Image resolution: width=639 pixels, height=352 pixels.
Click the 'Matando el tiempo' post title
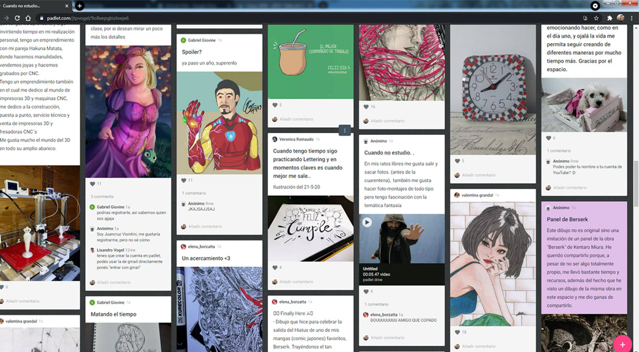114,314
